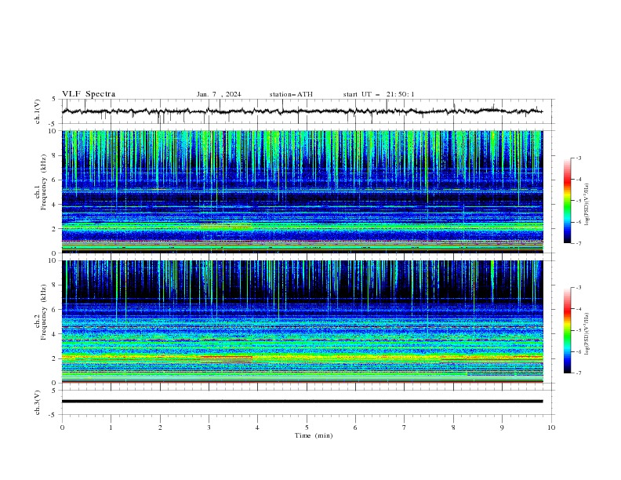The height and width of the screenshot is (480, 621).
Task: Click time axis tick label 9
Action: click(x=502, y=427)
